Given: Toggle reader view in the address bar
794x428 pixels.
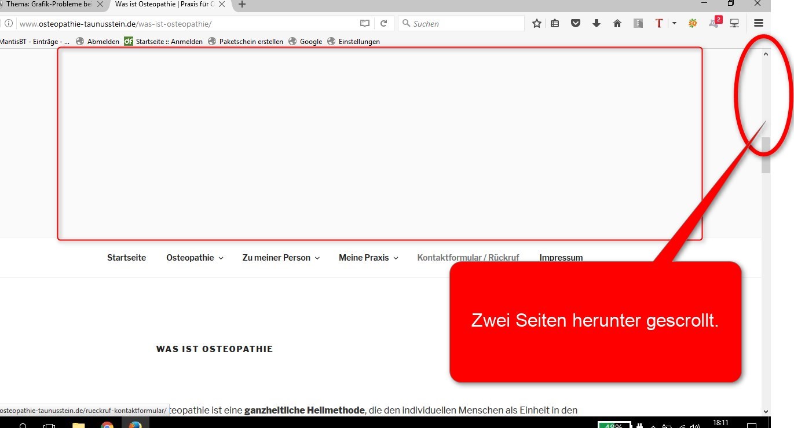Looking at the screenshot, I should pos(365,24).
